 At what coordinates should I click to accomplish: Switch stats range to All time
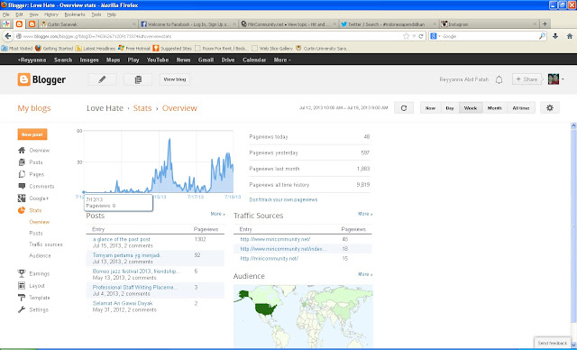tap(521, 108)
